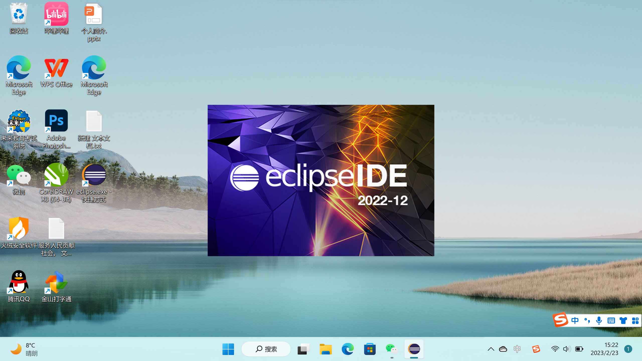Select the 火绒安全软件 shortcut
The image size is (642, 361).
(x=19, y=233)
